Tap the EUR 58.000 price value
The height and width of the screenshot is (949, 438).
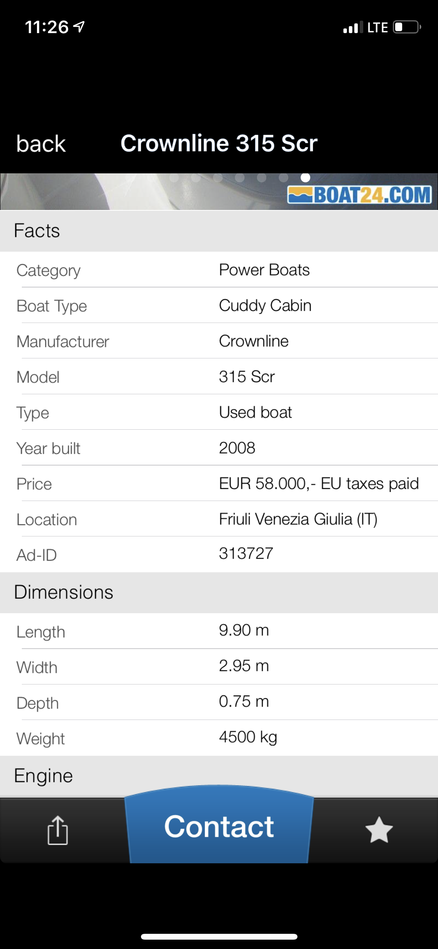click(x=318, y=483)
